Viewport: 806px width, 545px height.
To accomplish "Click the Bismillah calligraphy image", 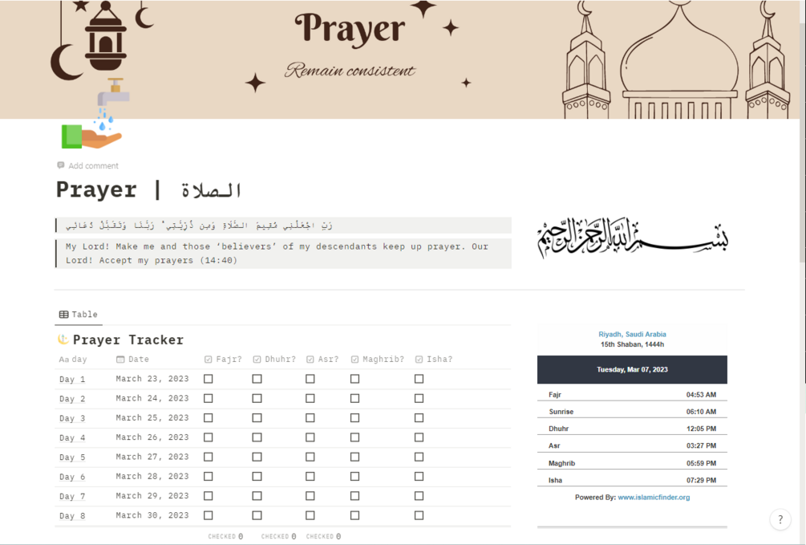I will tap(632, 238).
